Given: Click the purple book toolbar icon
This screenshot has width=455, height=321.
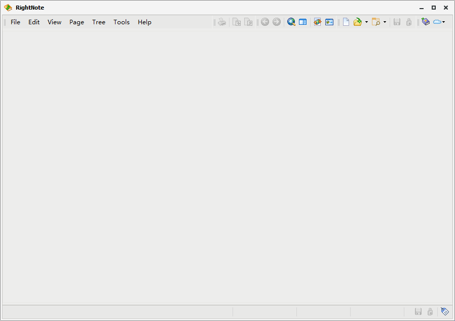Looking at the screenshot, I should tap(425, 22).
